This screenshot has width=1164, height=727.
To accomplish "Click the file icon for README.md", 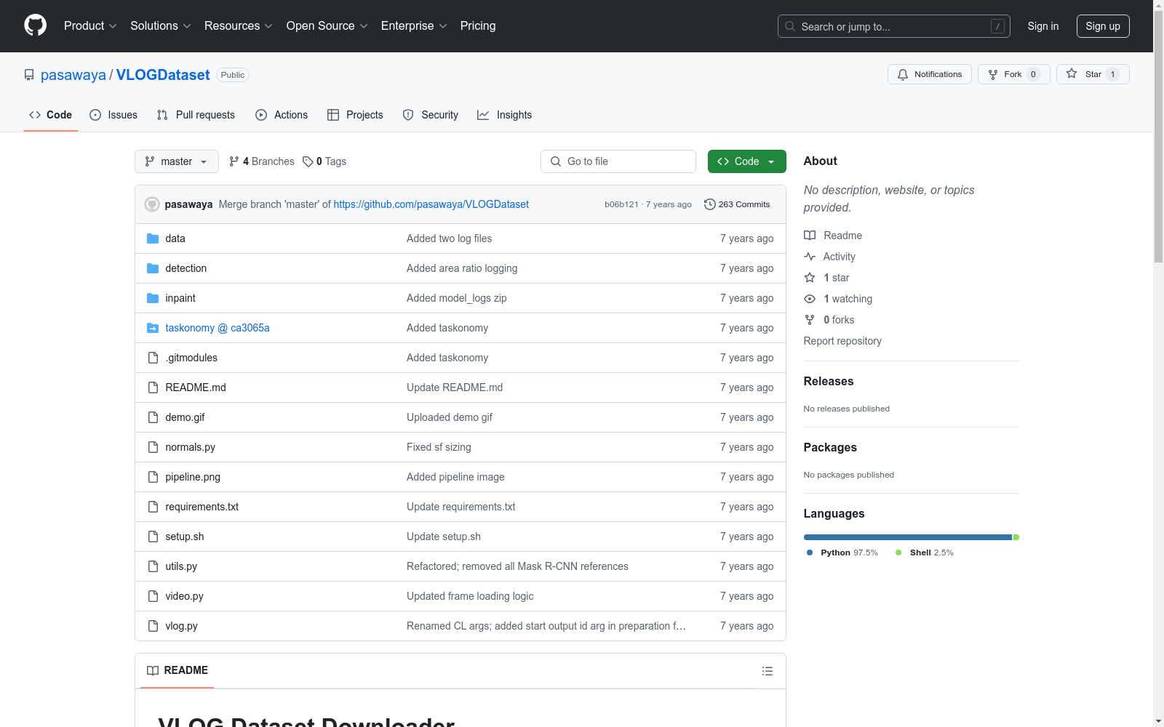I will 153,387.
